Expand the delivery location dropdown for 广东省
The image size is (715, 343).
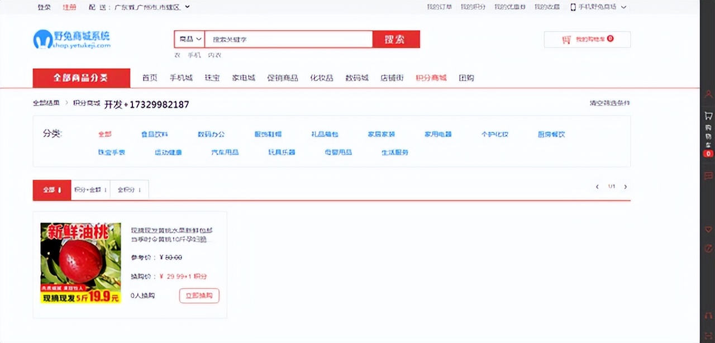[x=187, y=7]
